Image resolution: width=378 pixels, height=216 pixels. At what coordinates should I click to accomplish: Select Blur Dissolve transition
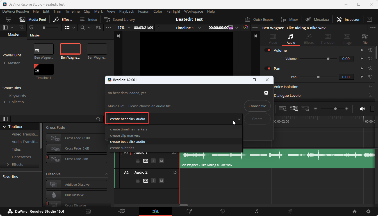77,195
